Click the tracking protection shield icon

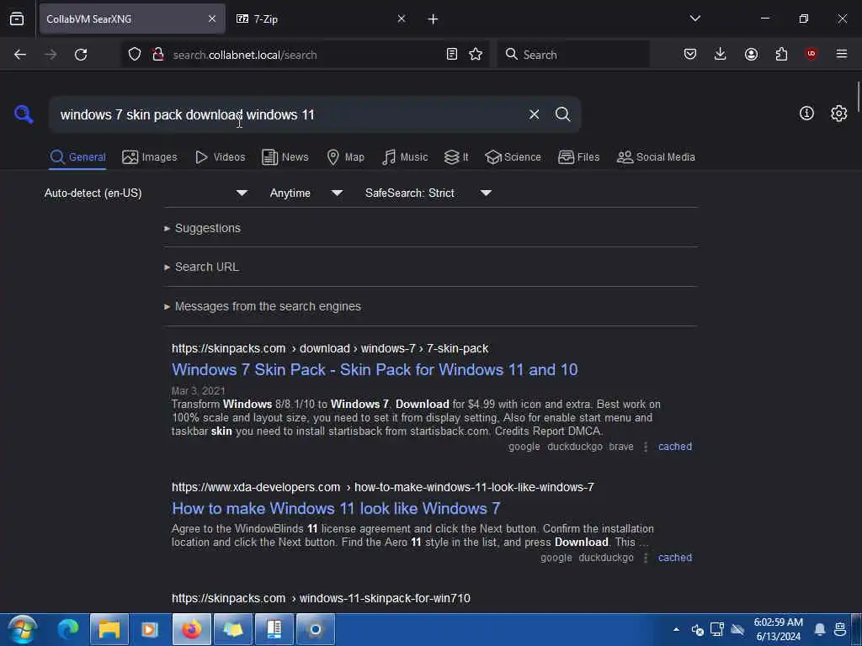click(135, 55)
